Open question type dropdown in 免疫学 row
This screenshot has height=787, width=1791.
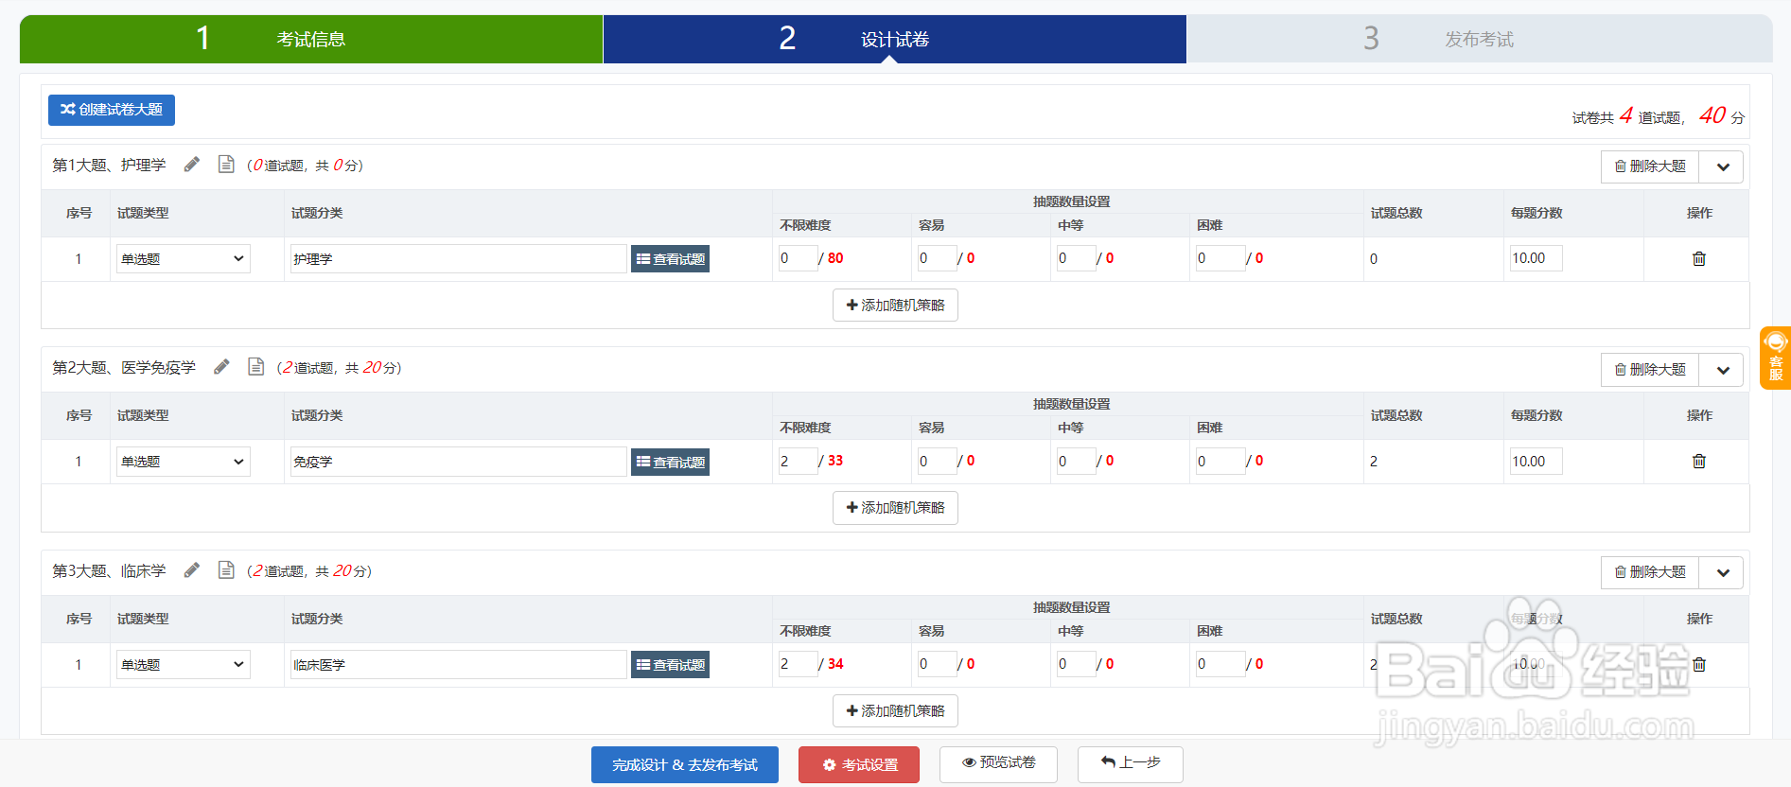tap(183, 461)
